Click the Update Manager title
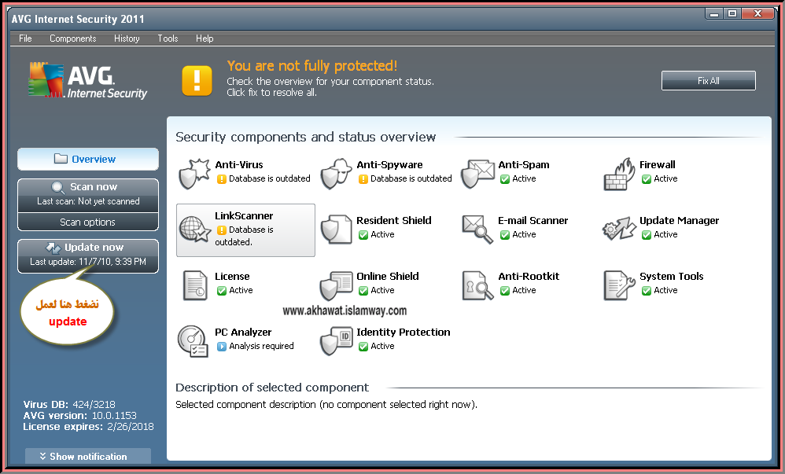The image size is (785, 474). click(x=679, y=220)
